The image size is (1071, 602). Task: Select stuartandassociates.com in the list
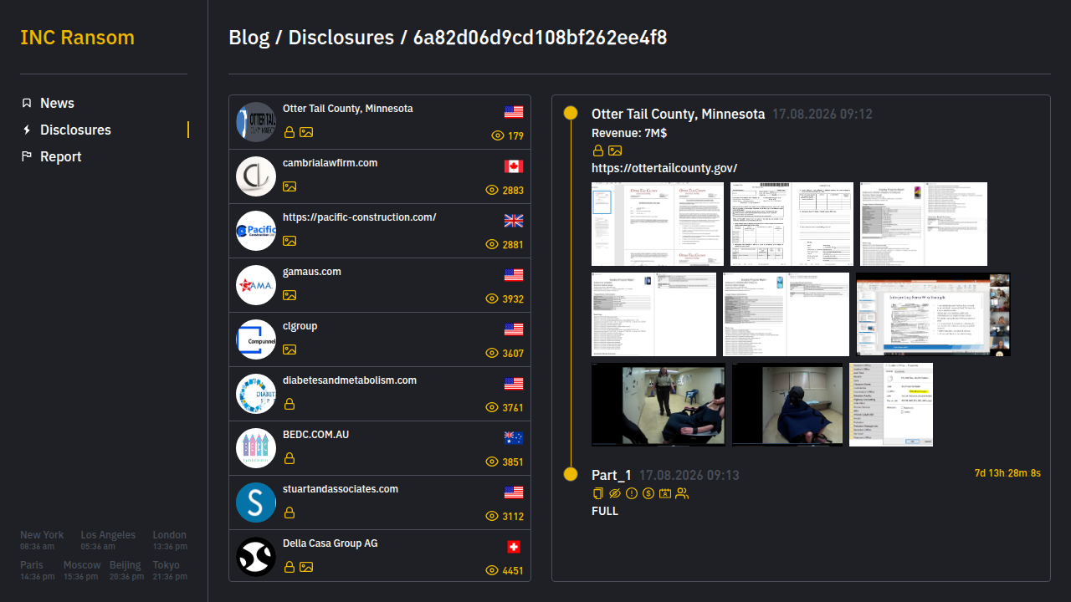380,503
